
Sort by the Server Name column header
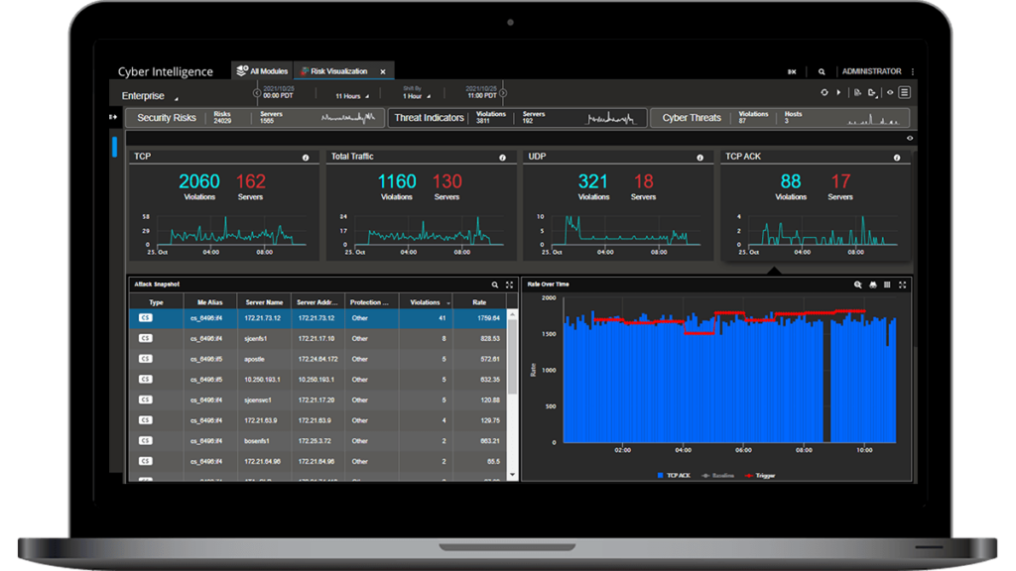tap(264, 302)
